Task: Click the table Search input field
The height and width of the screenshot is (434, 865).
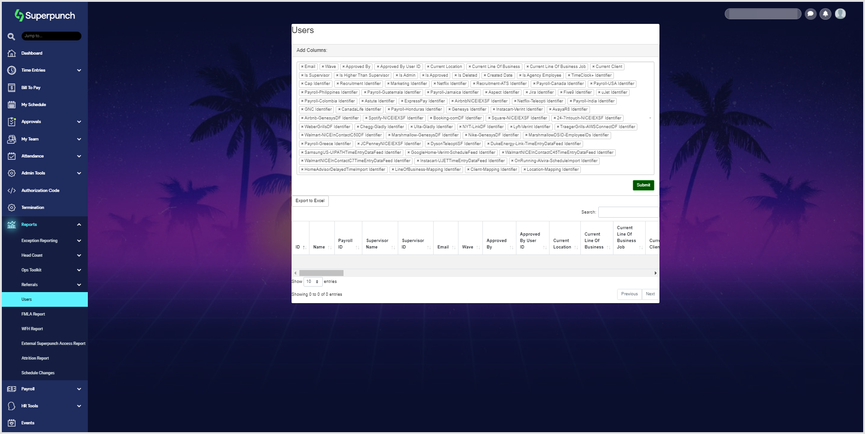Action: 628,212
